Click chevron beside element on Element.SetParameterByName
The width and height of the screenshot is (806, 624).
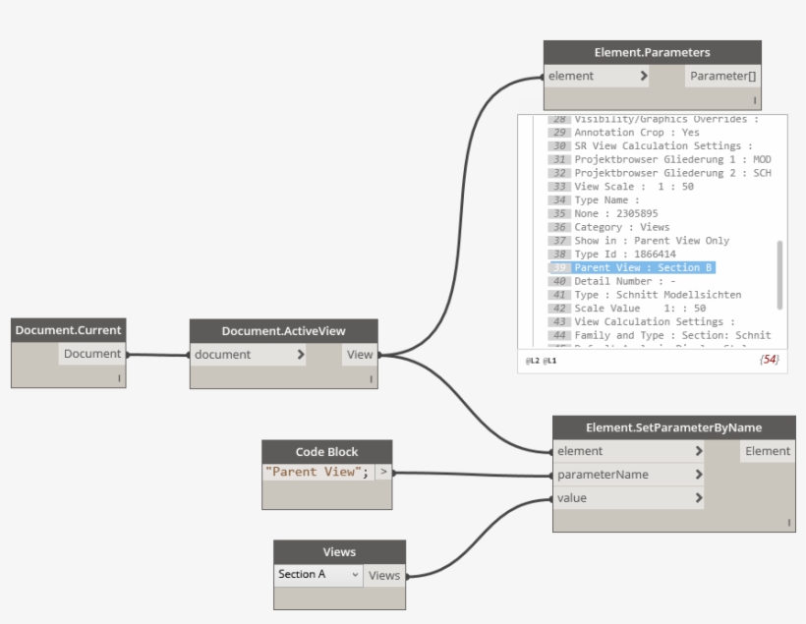[x=698, y=451]
